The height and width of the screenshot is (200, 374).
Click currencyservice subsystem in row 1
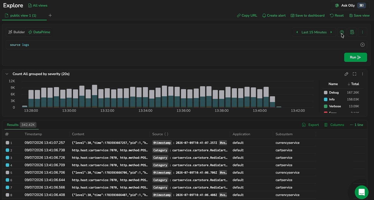(287, 143)
